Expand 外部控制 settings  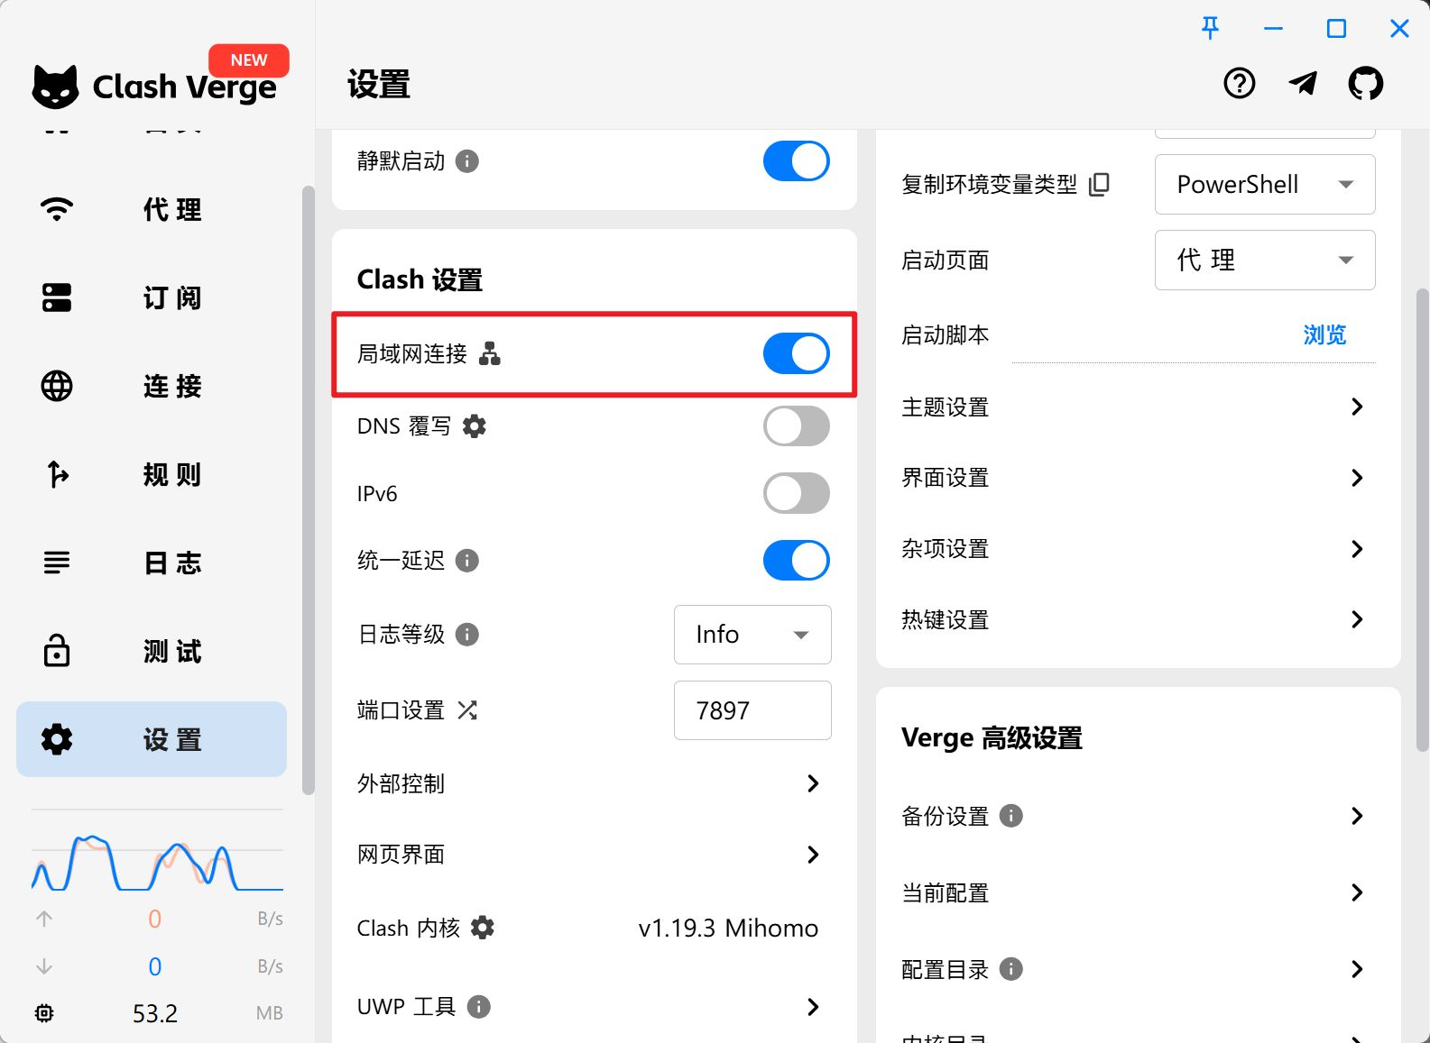pos(594,783)
